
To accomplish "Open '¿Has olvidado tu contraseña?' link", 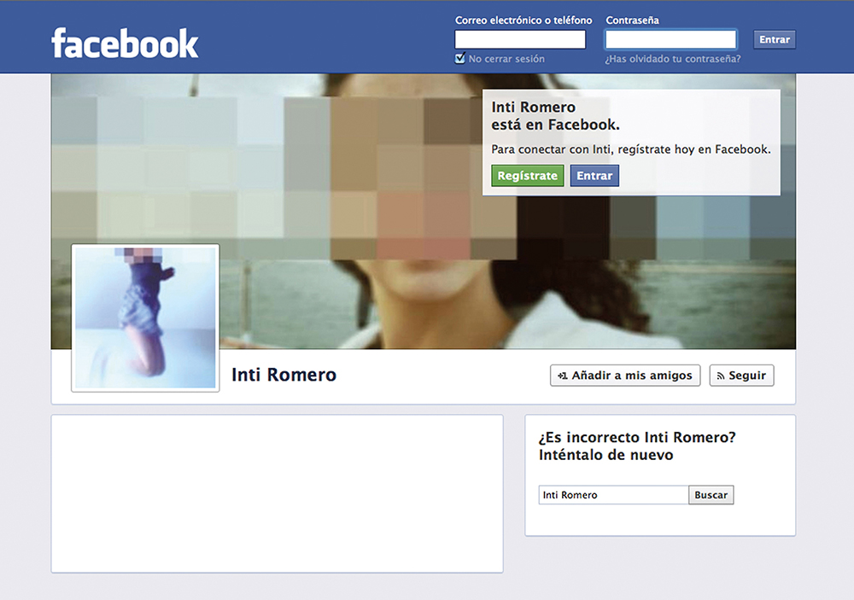I will click(673, 59).
